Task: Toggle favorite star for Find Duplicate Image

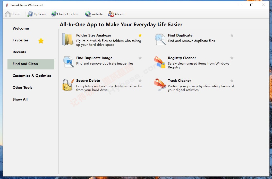Action: tap(140, 58)
